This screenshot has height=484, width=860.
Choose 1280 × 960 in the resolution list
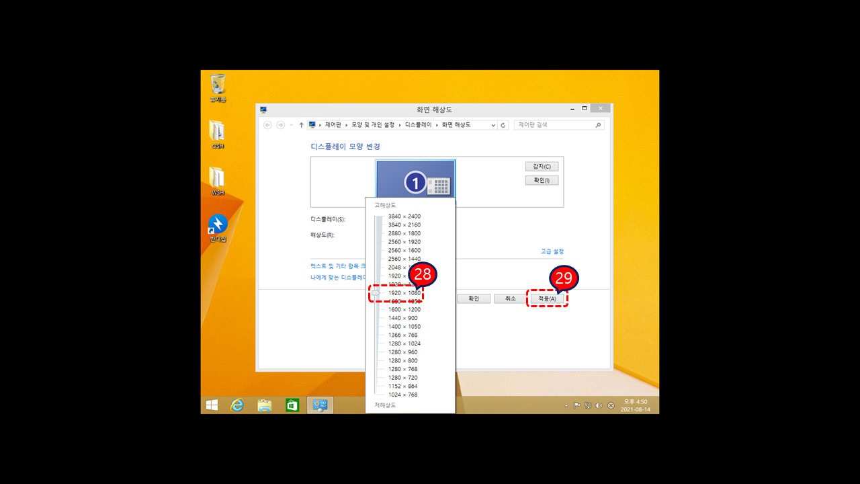[403, 352]
